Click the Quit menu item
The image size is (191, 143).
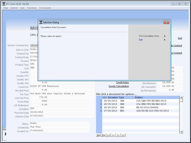[x=22, y=8]
